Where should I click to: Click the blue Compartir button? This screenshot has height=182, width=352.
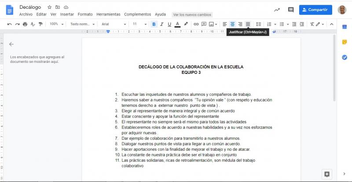point(315,10)
